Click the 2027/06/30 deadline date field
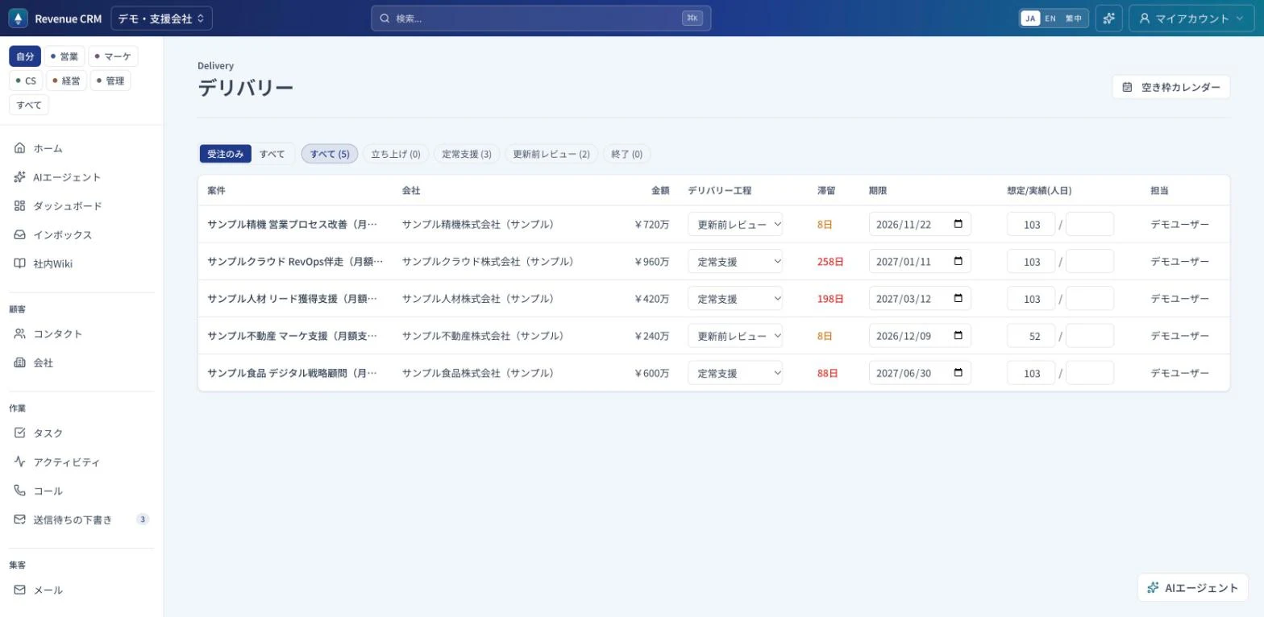The width and height of the screenshot is (1264, 617). (x=920, y=372)
